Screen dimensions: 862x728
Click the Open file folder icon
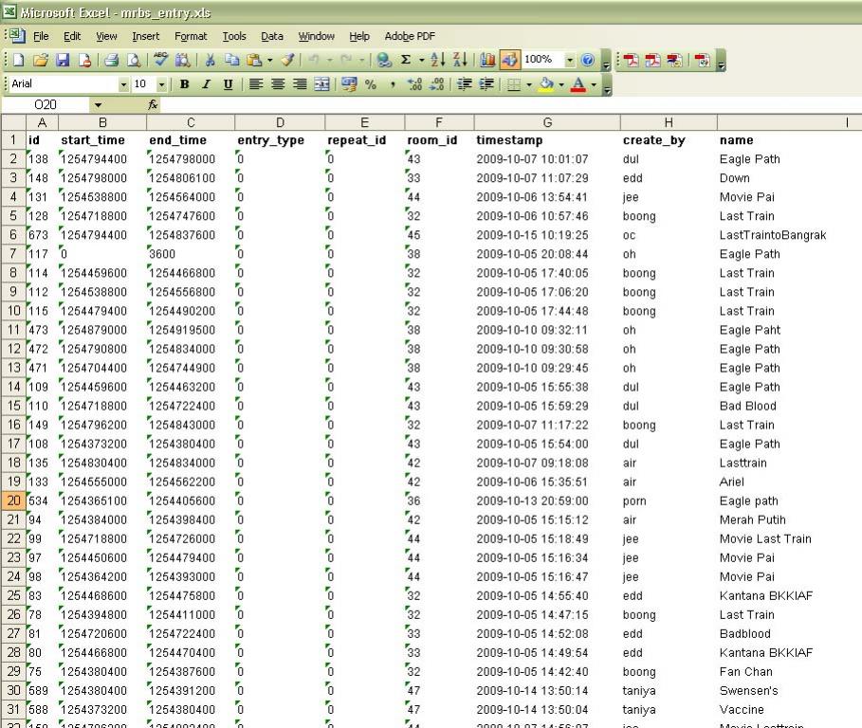[40, 60]
